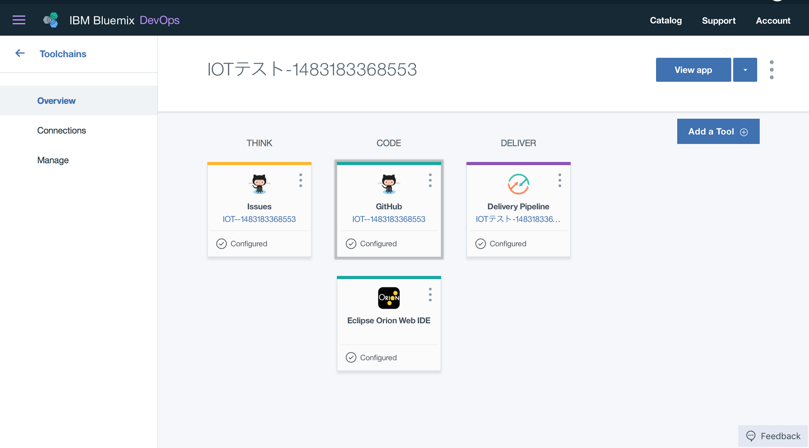Viewport: 809px width, 448px height.
Task: Click the IBM Bluemix logo icon
Action: [51, 20]
